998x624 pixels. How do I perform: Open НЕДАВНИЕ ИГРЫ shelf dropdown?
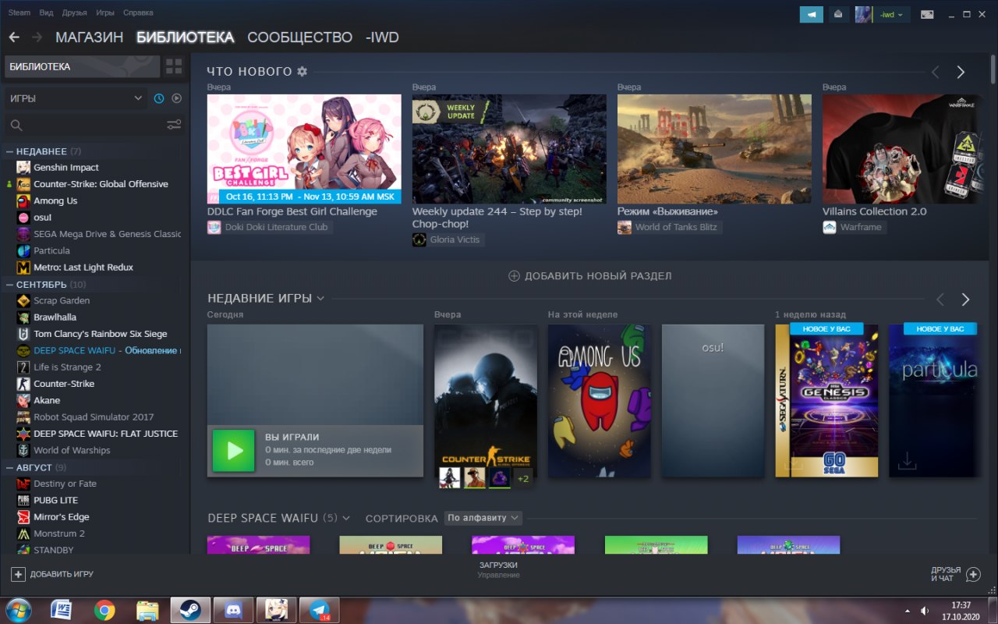pyautogui.click(x=321, y=299)
